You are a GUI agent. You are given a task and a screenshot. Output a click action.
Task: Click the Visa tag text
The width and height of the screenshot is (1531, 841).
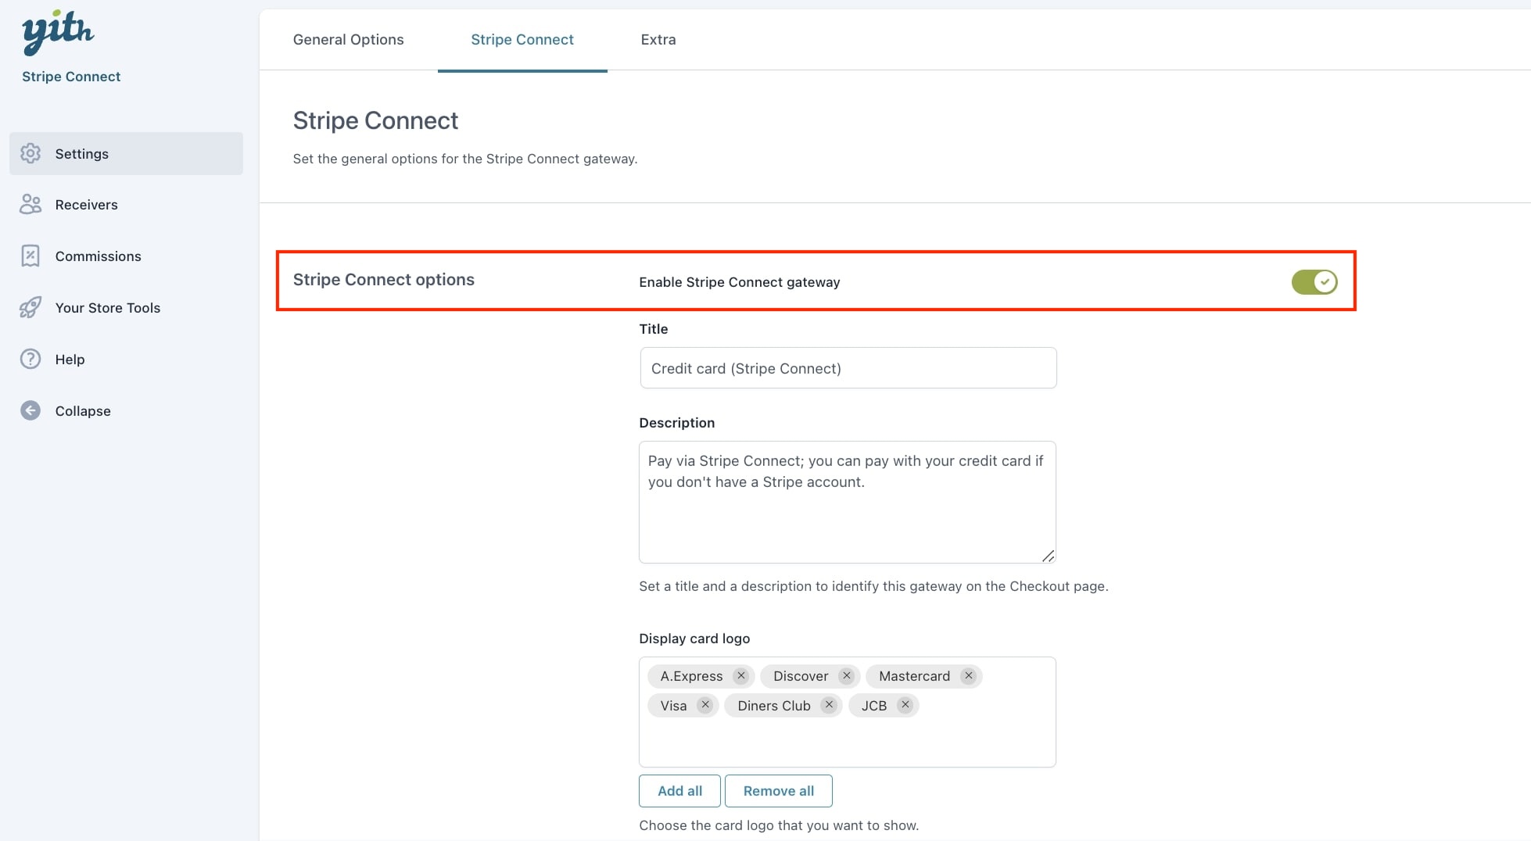[x=673, y=706]
